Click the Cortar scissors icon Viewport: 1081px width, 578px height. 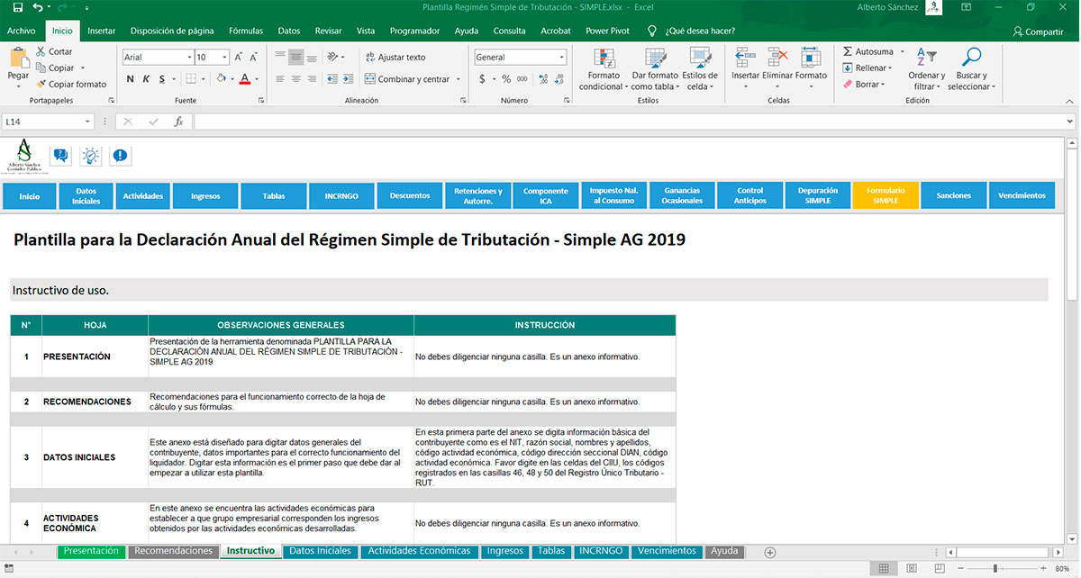pos(41,51)
